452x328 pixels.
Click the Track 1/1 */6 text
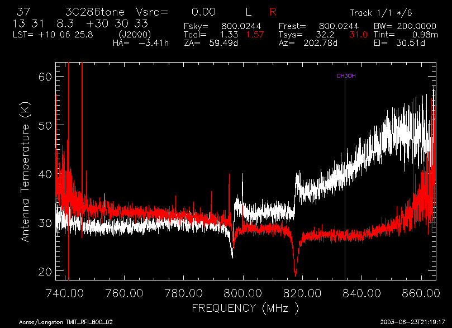point(381,13)
